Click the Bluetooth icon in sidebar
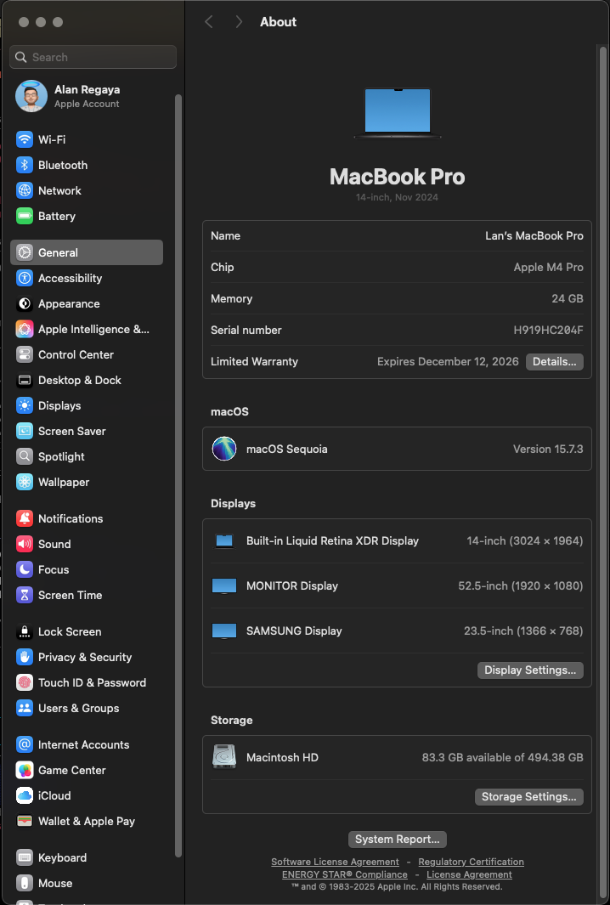610x905 pixels. click(25, 165)
